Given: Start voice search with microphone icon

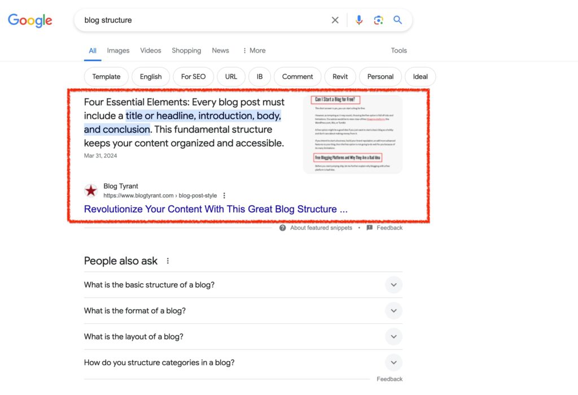Looking at the screenshot, I should pos(358,20).
